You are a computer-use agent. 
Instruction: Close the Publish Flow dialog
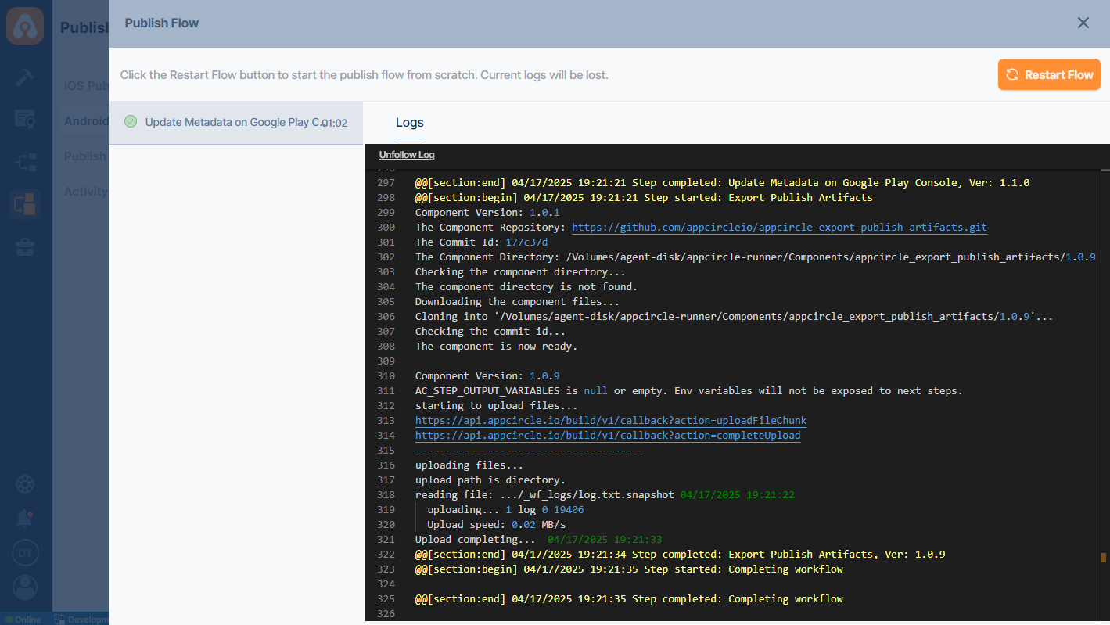[1083, 23]
